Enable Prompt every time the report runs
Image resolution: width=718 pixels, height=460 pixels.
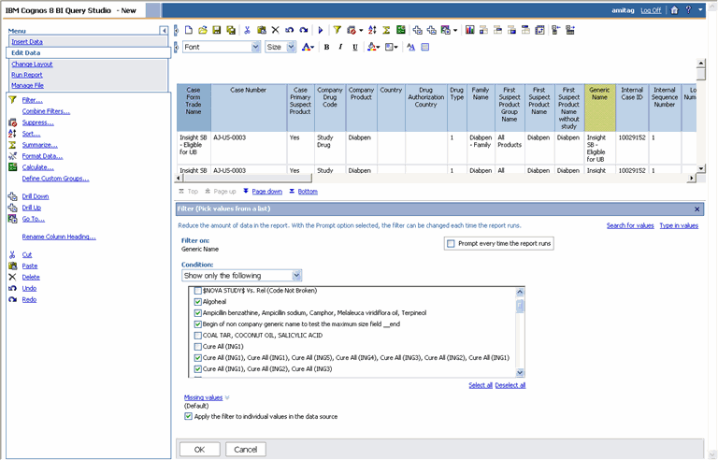pos(451,243)
